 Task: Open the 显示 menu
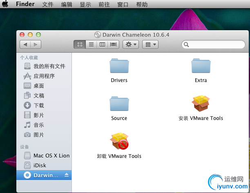pos(85,4)
